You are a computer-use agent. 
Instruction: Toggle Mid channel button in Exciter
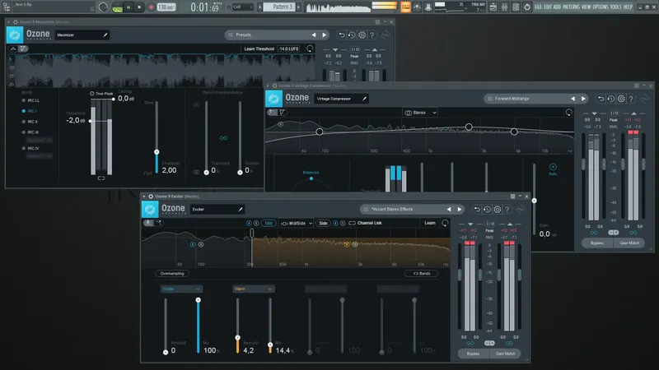[x=269, y=223]
